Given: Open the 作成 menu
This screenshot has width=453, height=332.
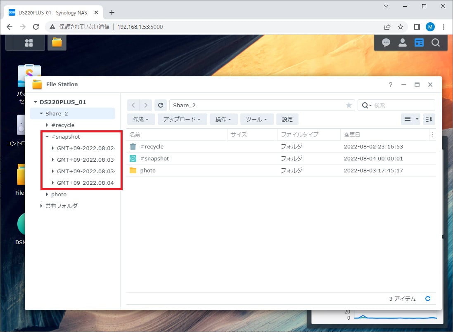Looking at the screenshot, I should point(141,119).
